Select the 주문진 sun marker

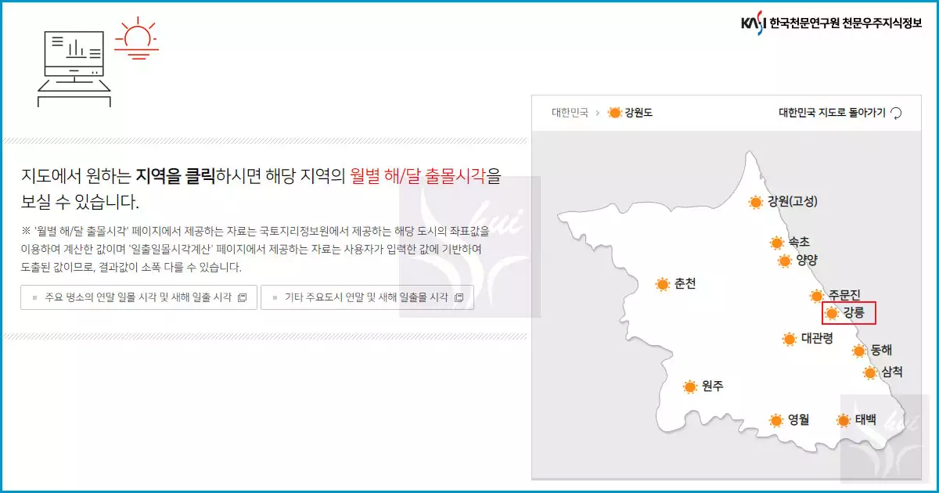pyautogui.click(x=815, y=297)
